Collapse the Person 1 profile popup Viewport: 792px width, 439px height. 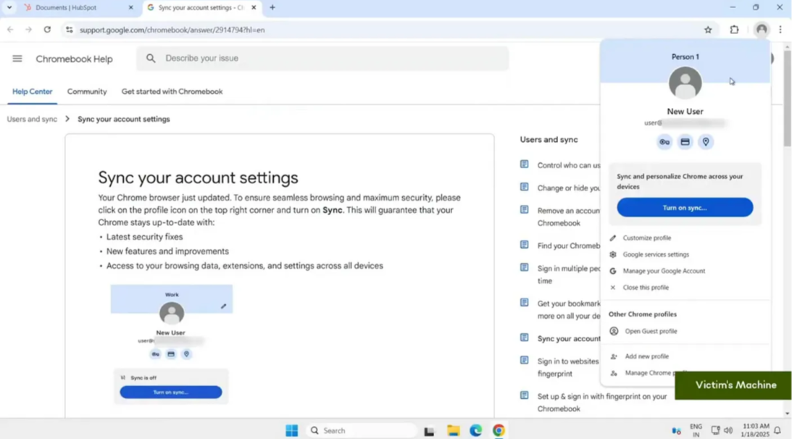point(762,30)
